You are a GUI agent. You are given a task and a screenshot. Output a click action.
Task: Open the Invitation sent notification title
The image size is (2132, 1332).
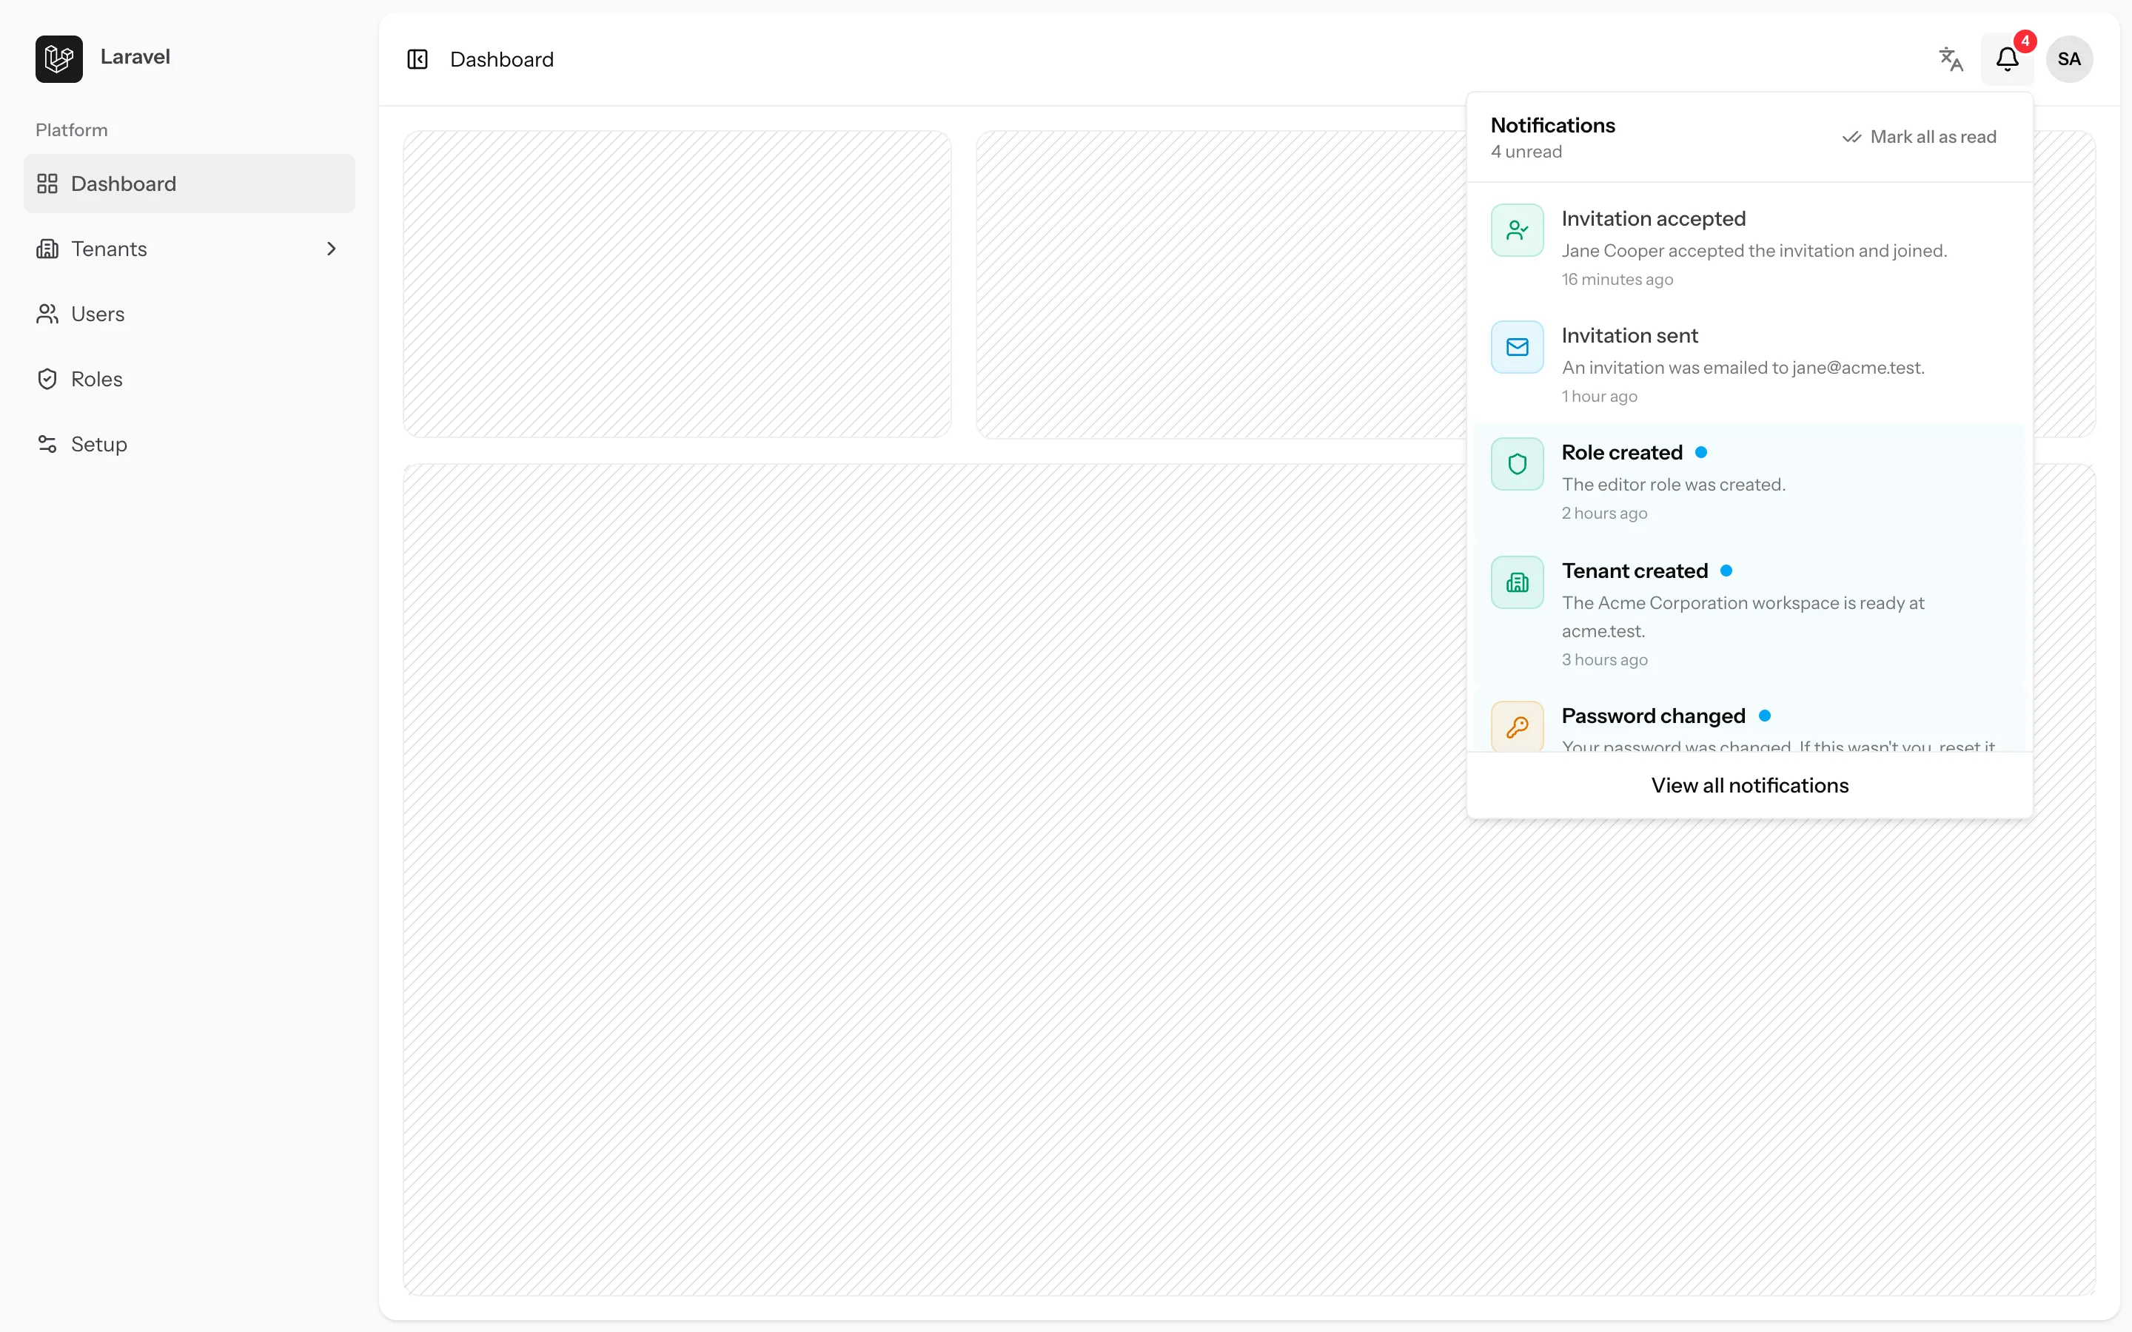(x=1630, y=336)
